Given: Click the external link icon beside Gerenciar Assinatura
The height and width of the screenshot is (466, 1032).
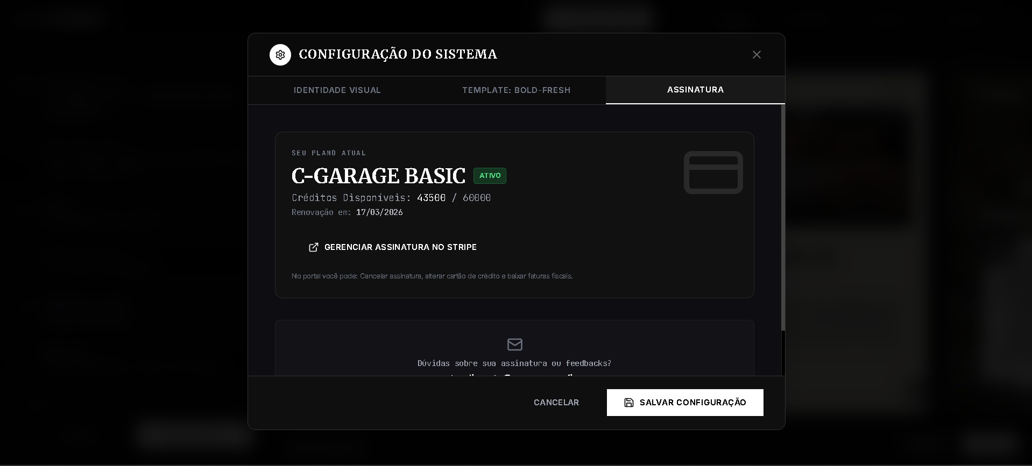Looking at the screenshot, I should [313, 247].
